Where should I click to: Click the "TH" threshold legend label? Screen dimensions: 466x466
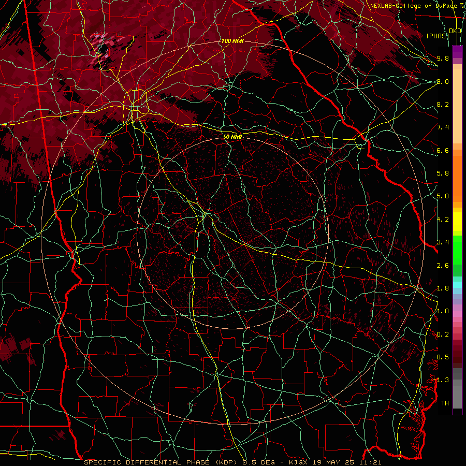tap(445, 403)
